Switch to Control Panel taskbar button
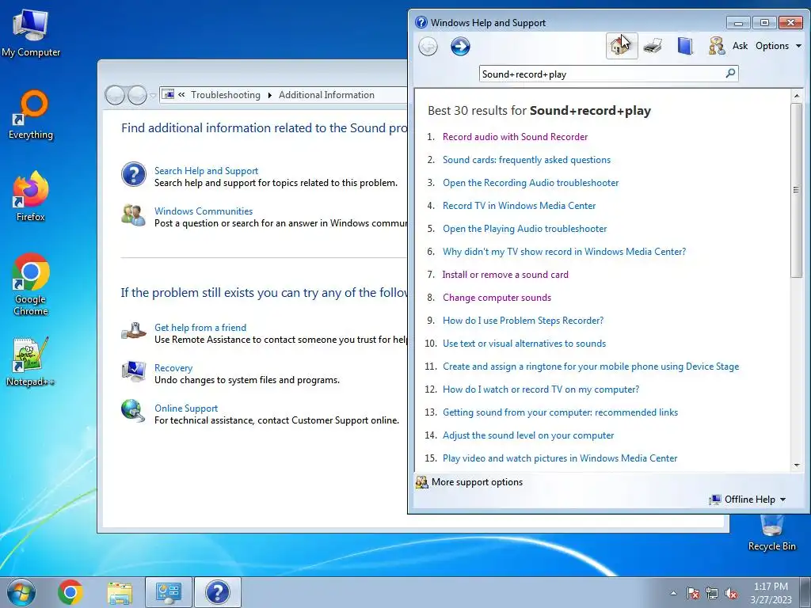This screenshot has height=608, width=811. 168,592
